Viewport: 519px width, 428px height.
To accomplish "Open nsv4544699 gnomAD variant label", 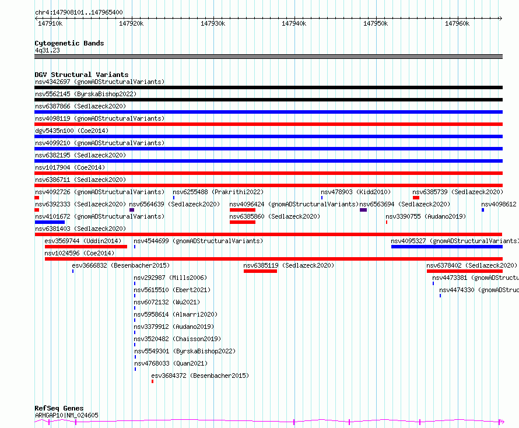I will point(198,241).
